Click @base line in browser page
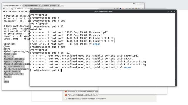Screen dimensions: 188x105 7,46
